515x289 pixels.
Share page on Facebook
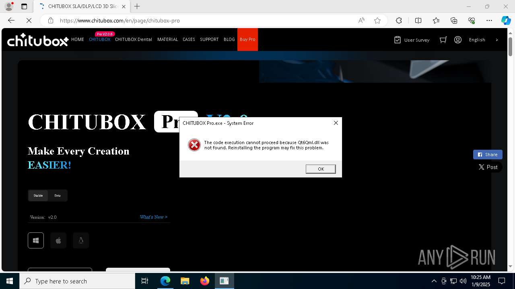point(488,155)
